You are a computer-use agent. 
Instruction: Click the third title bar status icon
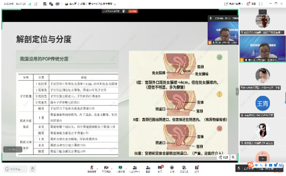coord(58,4)
